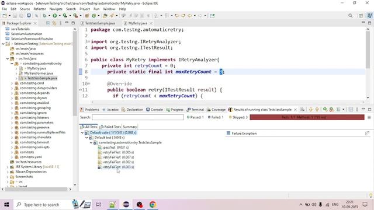Click the results Search input field

pos(138,117)
